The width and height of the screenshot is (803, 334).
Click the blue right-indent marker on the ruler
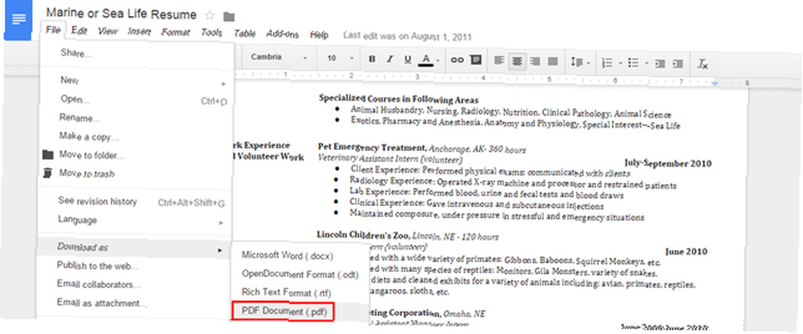coord(715,83)
